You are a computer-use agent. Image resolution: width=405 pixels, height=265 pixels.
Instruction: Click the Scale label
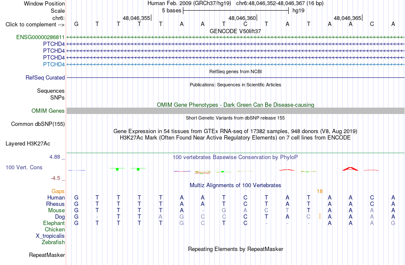click(58, 11)
